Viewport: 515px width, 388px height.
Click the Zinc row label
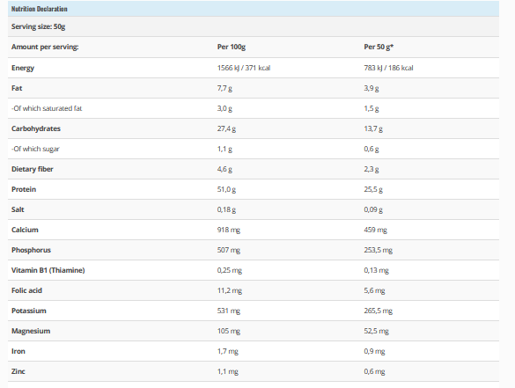[18, 371]
